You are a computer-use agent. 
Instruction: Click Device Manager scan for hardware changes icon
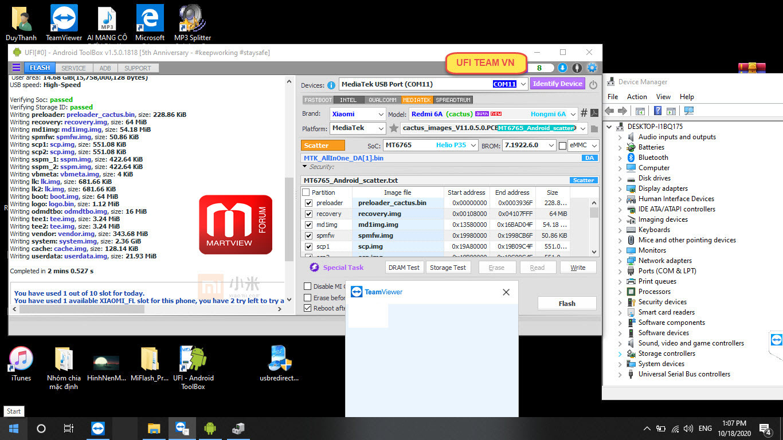pyautogui.click(x=689, y=111)
